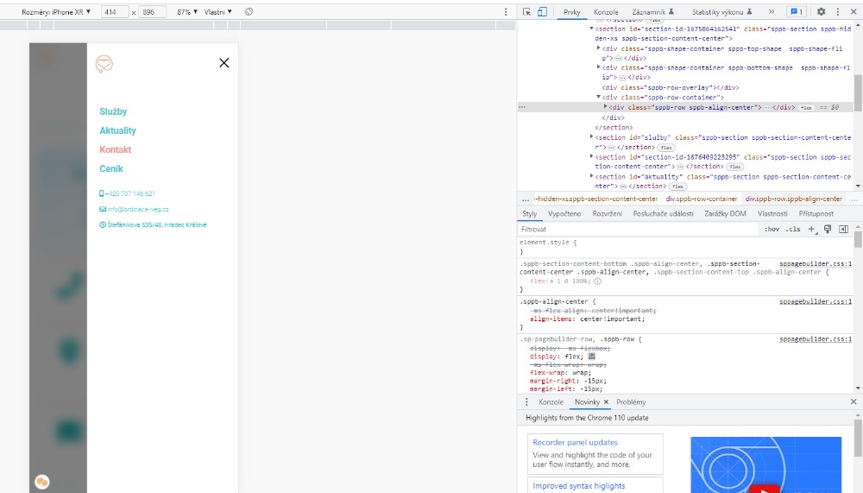Activate the inspect element picker icon
Viewport: 863px width, 493px height.
pos(526,12)
